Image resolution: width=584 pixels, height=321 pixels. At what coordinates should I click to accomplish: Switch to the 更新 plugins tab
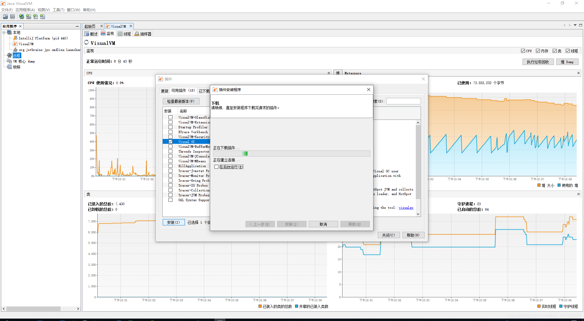tap(165, 91)
